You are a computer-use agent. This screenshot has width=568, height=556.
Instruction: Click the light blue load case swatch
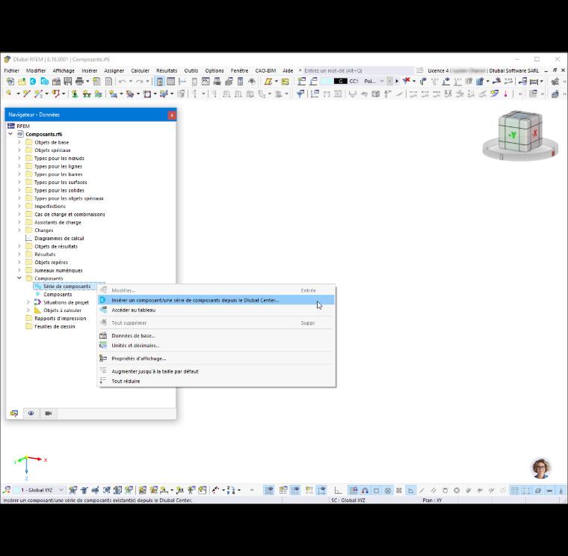click(327, 82)
